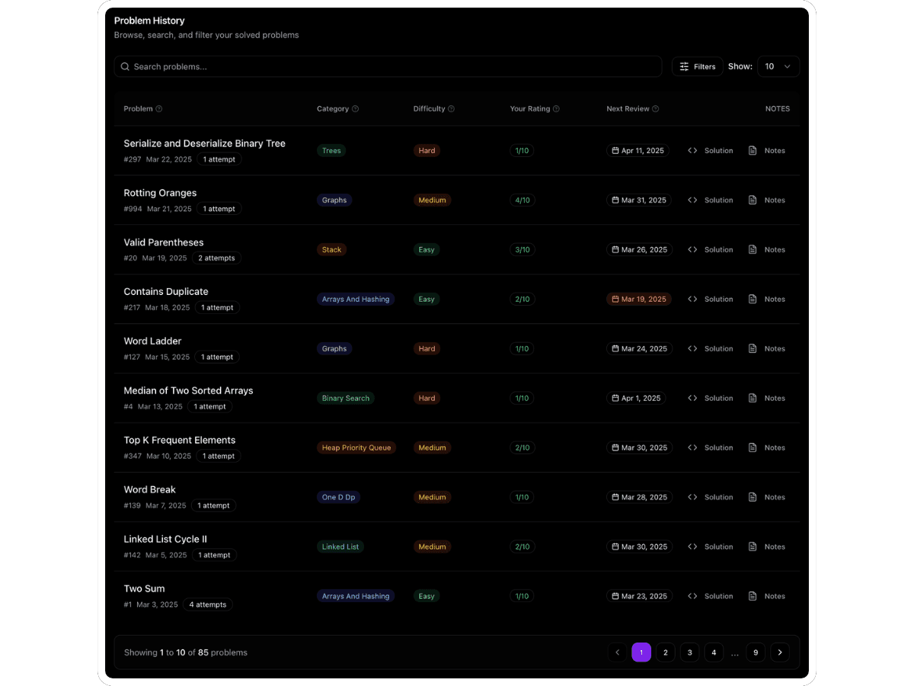View Solution for Two Sum
This screenshot has height=686, width=914.
coord(711,597)
